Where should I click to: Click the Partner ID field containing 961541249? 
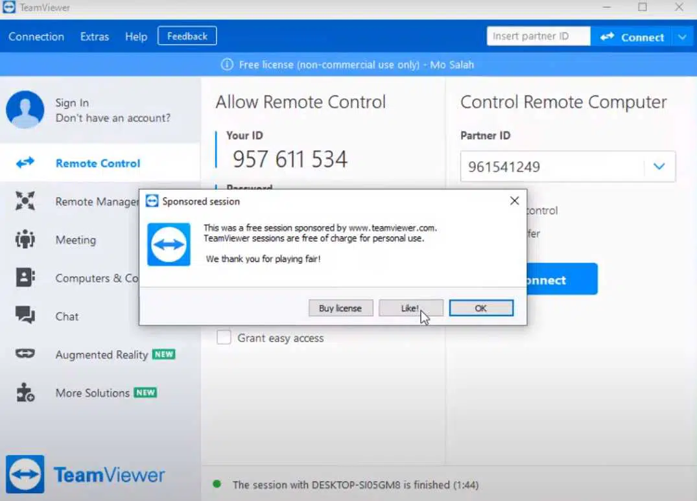click(x=567, y=167)
